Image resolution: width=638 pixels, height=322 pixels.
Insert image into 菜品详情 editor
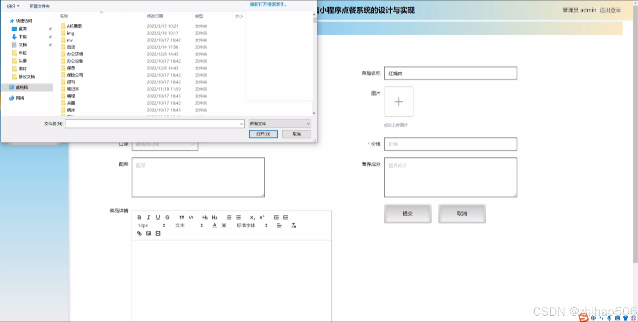point(149,233)
